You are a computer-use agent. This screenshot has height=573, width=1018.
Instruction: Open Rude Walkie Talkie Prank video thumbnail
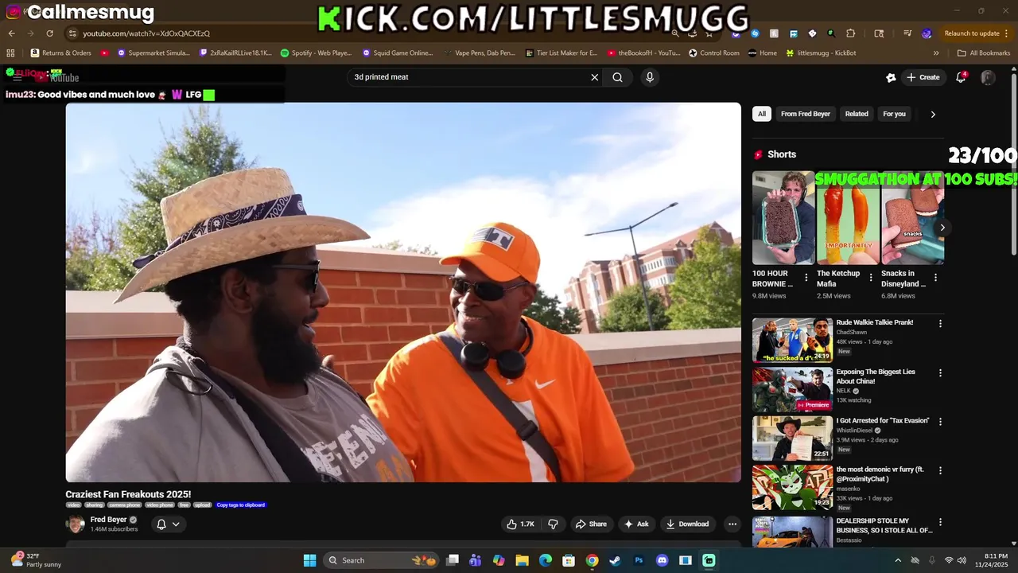point(792,340)
